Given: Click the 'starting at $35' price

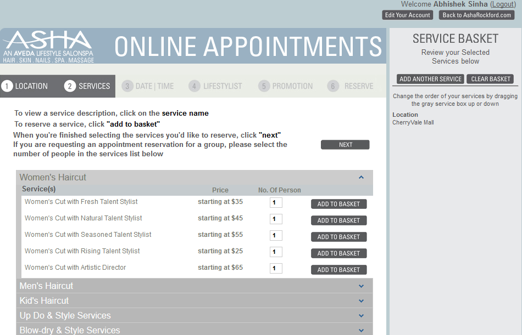Looking at the screenshot, I should 220,202.
